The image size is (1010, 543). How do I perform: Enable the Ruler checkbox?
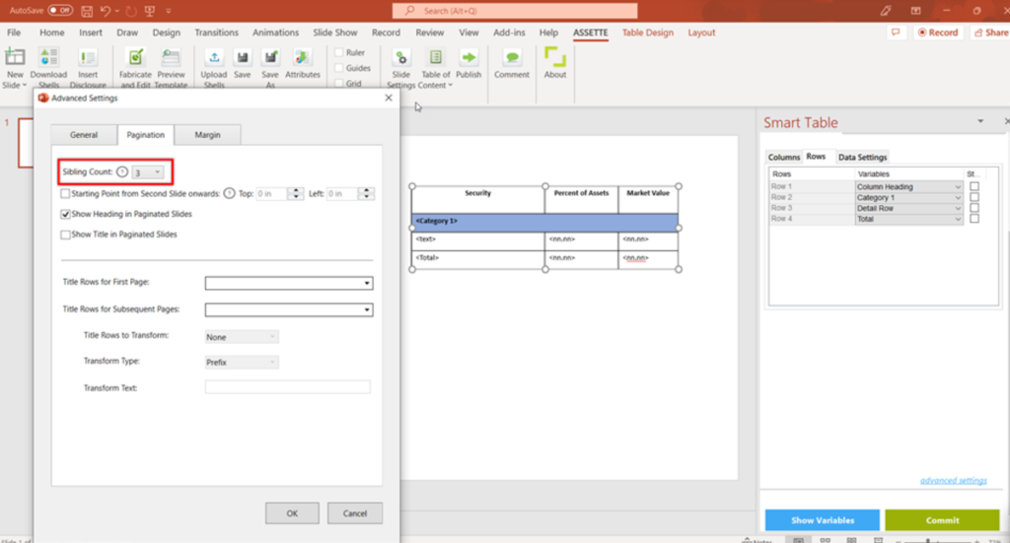click(x=339, y=52)
